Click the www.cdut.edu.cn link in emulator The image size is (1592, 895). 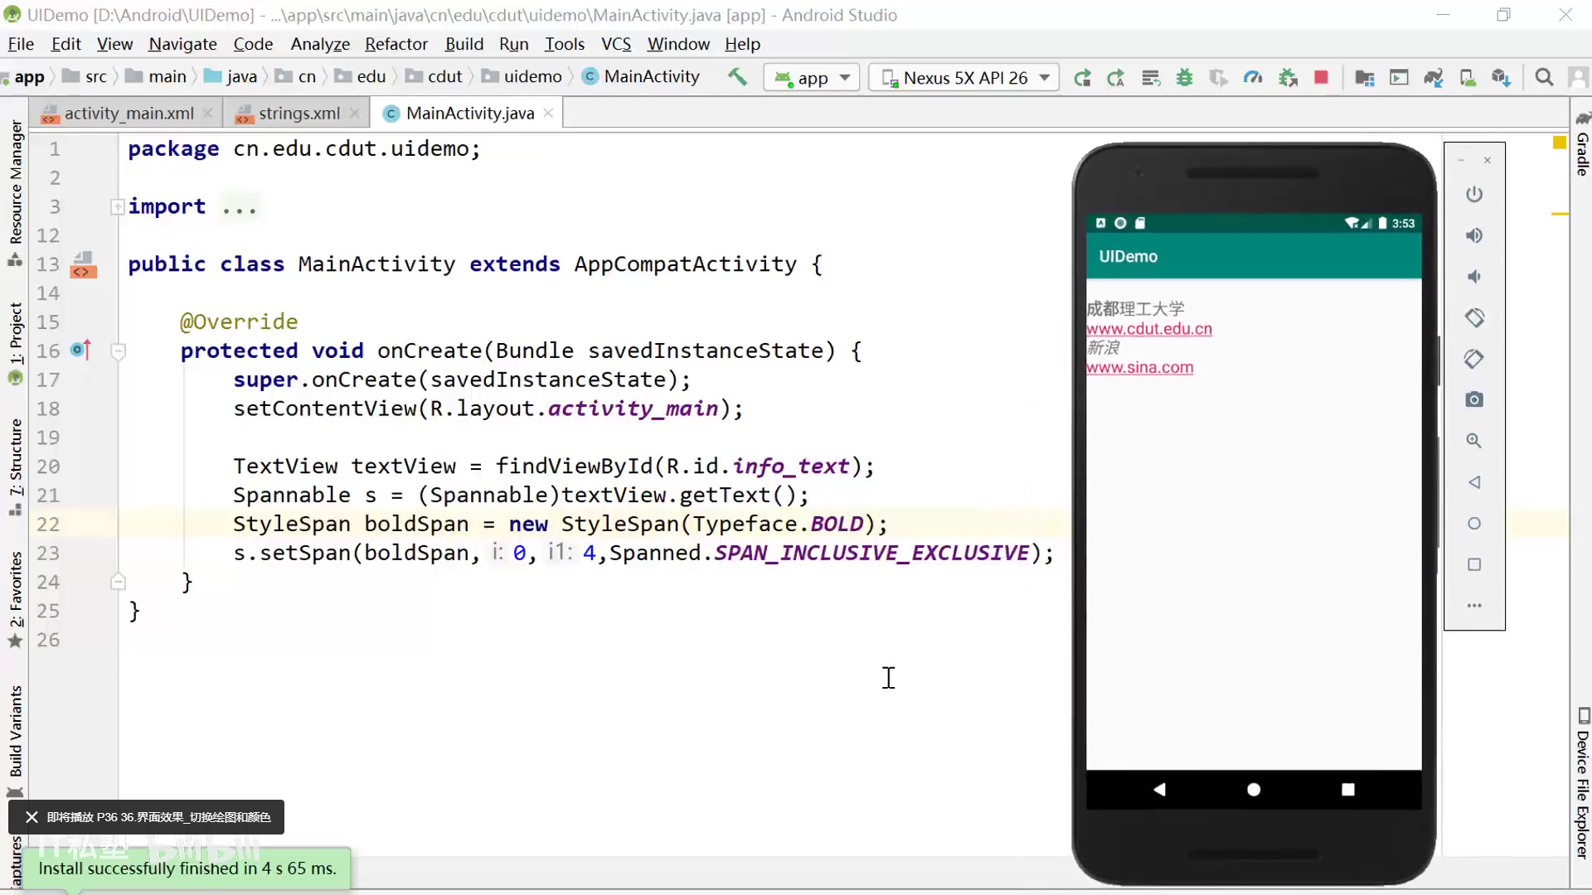[1148, 329]
